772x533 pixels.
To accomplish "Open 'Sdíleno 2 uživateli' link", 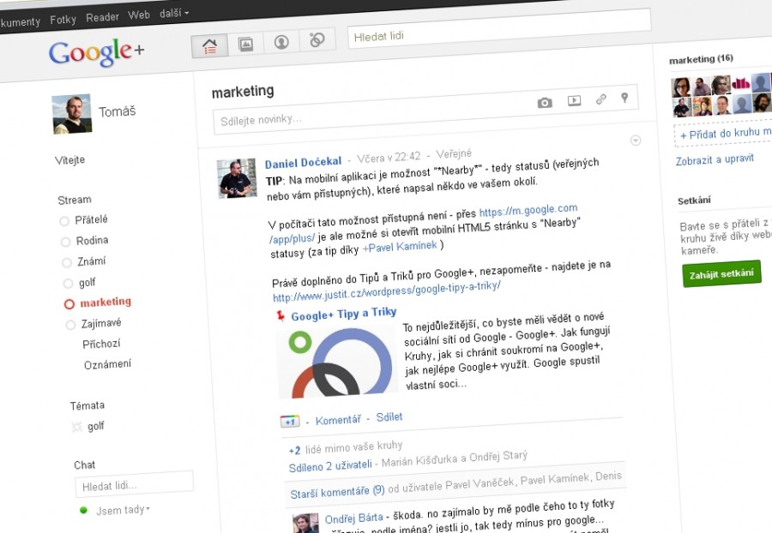I will point(330,465).
